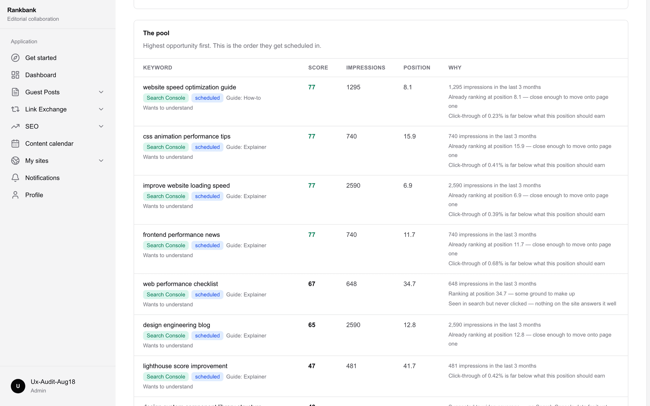Image resolution: width=650 pixels, height=406 pixels.
Task: Click 'Click-through of 0.23%' explanation text
Action: [x=526, y=116]
